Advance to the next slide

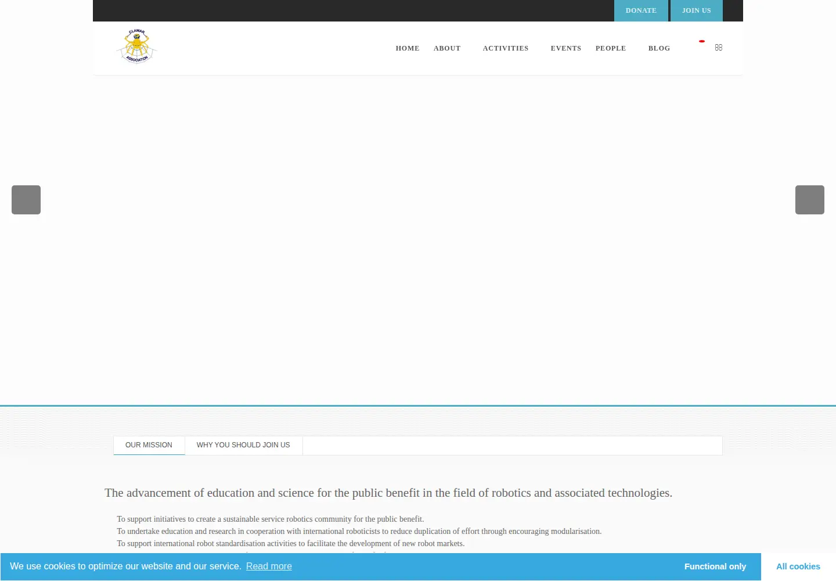click(x=810, y=200)
